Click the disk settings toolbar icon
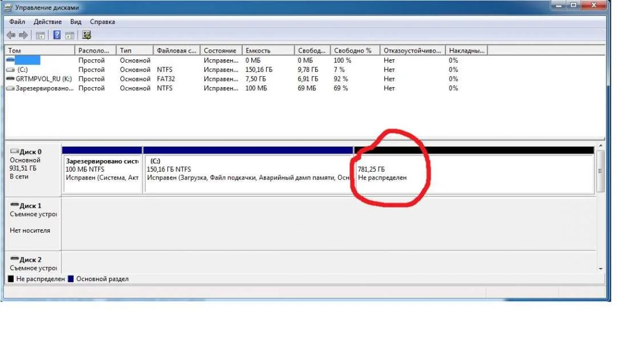628x353 pixels. tap(87, 35)
